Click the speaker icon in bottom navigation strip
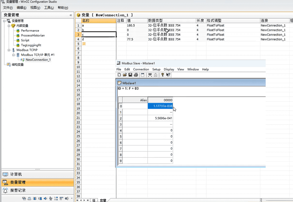The height and width of the screenshot is (202, 293). coord(45,198)
